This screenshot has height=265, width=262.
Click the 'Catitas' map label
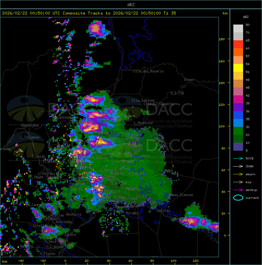pos(163,211)
